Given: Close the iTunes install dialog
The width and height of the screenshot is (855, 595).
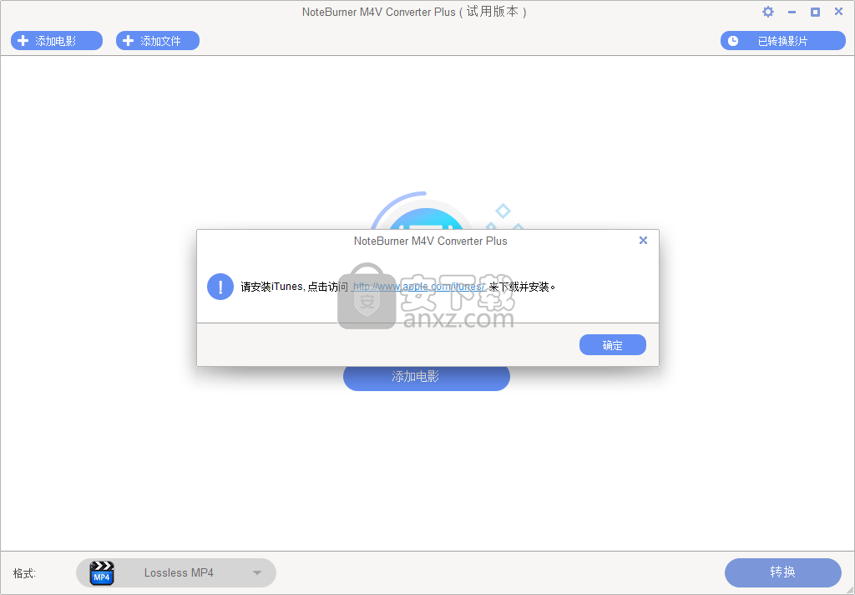Looking at the screenshot, I should tap(644, 240).
